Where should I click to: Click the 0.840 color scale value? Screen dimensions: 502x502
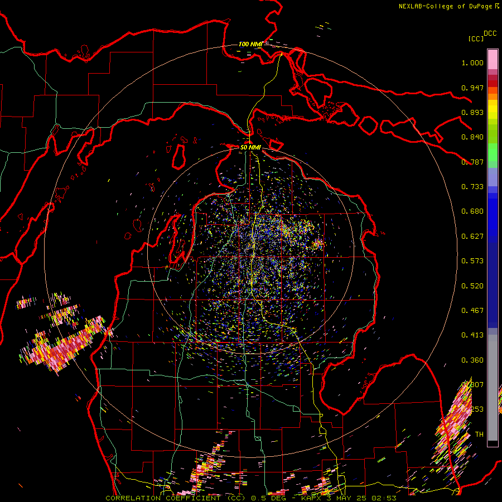[x=472, y=137]
